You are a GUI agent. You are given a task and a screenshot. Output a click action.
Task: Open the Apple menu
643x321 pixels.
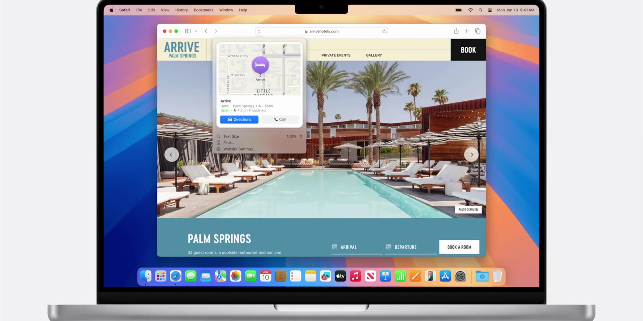[x=111, y=10]
